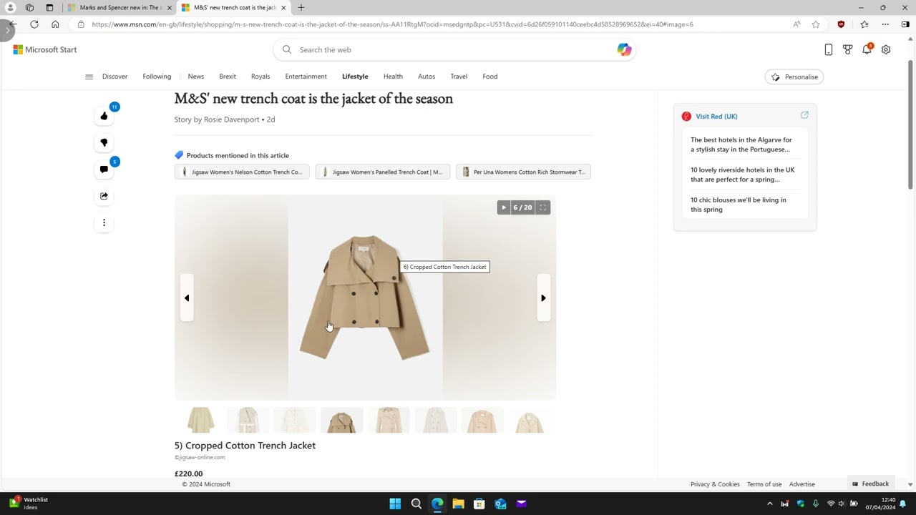The image size is (916, 515).
Task: Select the brown cropped trench thumbnail
Action: tap(341, 421)
